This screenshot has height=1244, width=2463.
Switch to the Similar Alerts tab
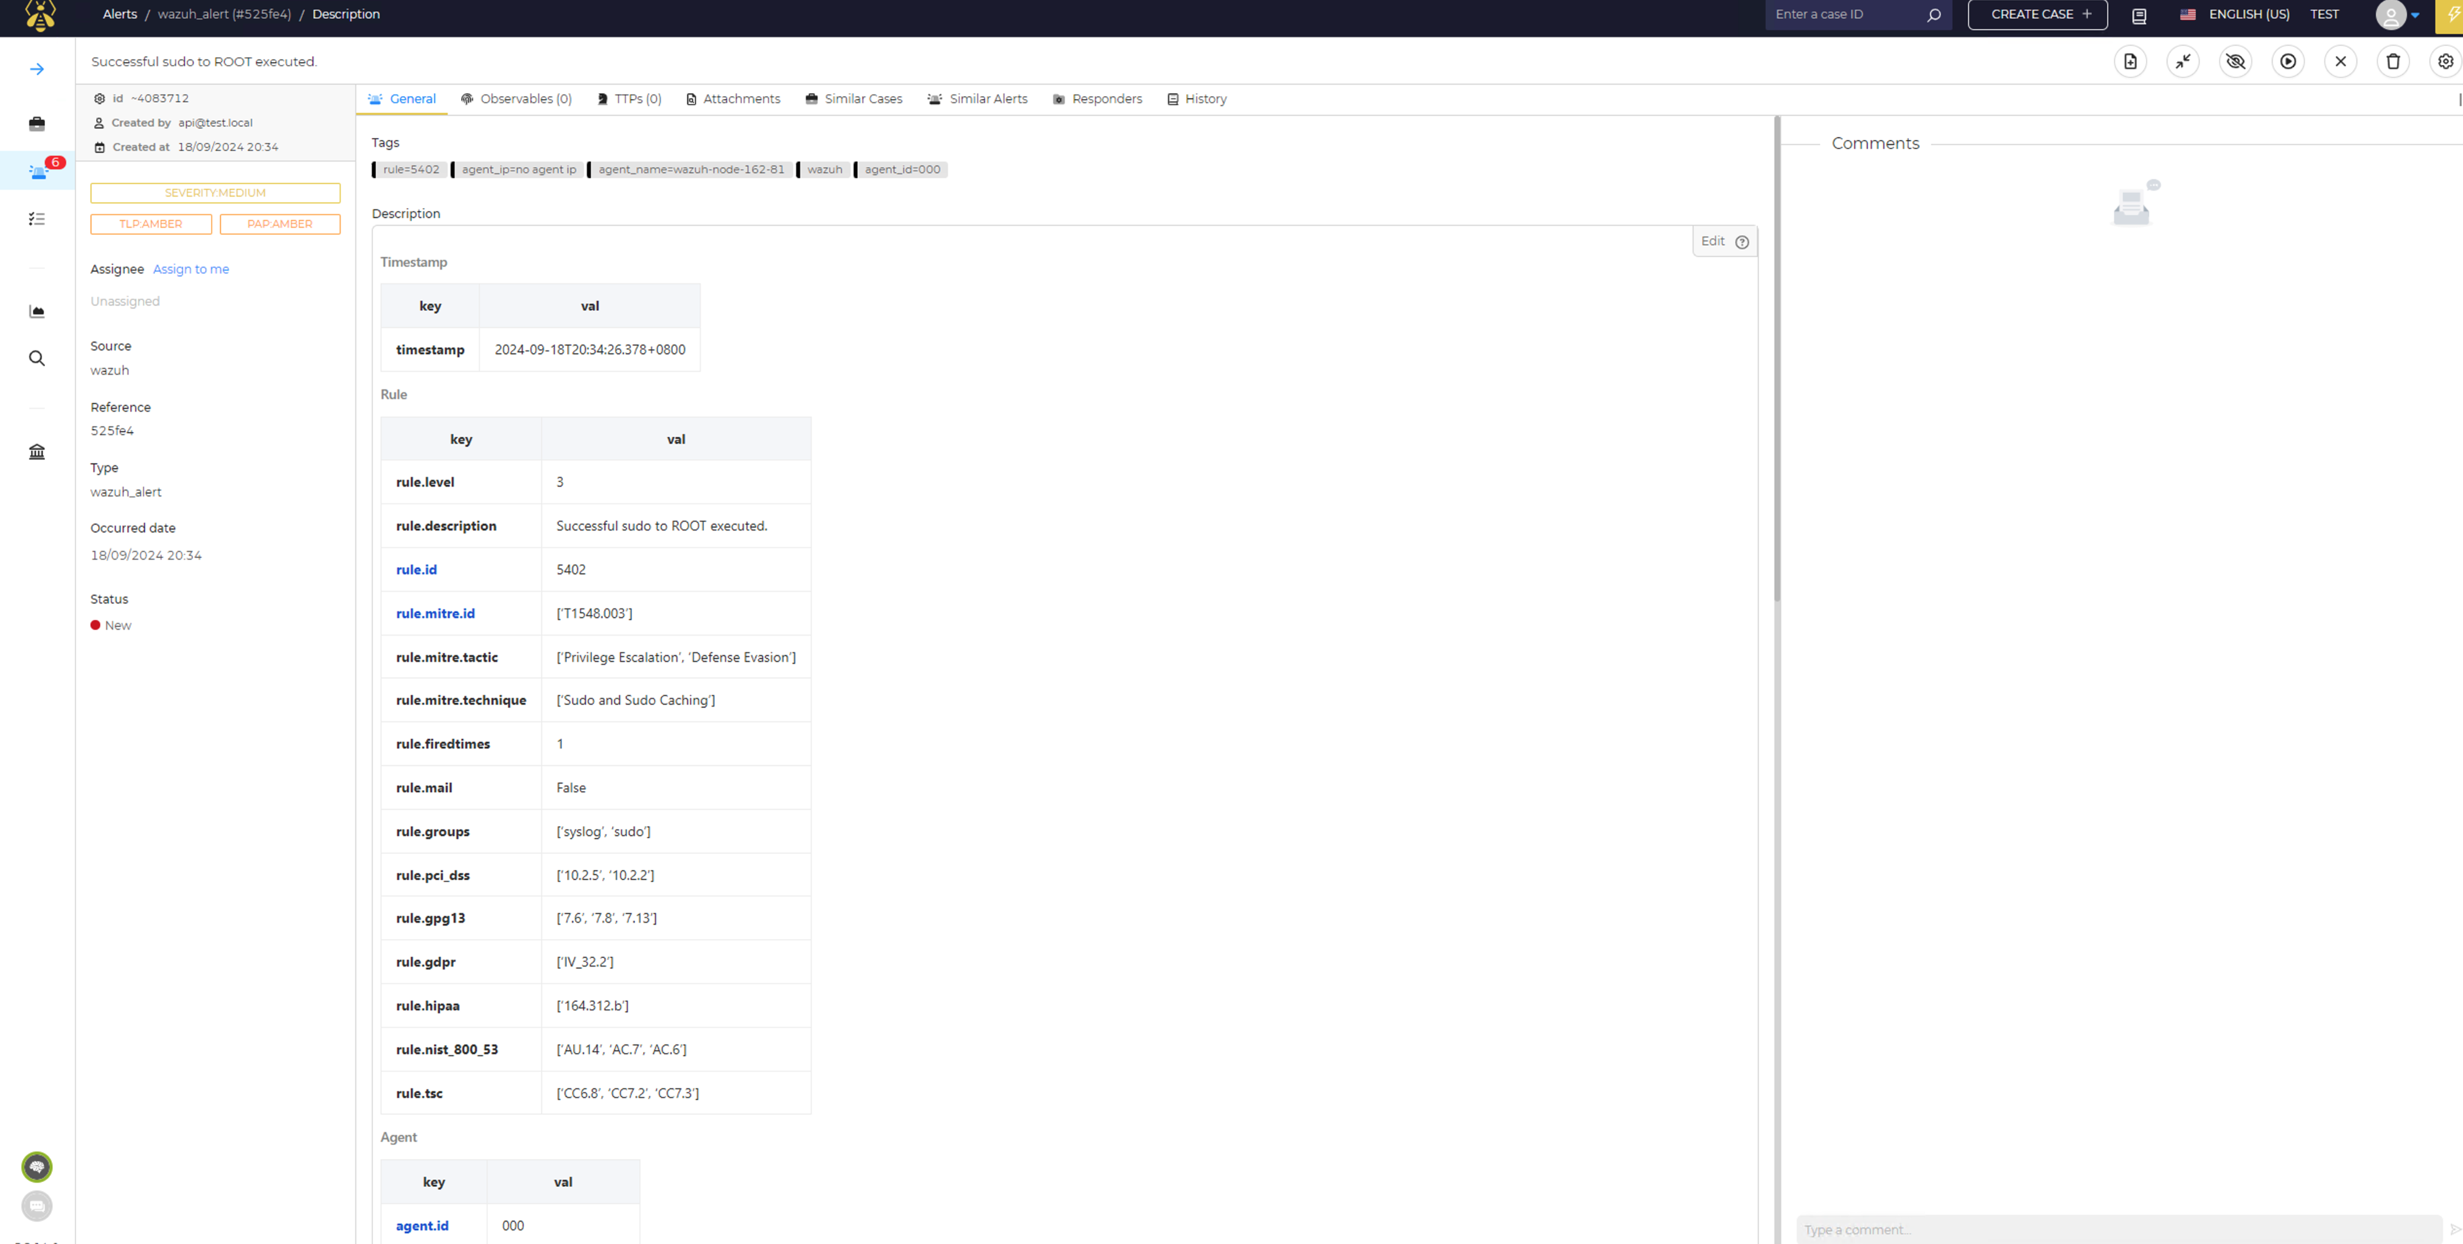[x=977, y=99]
